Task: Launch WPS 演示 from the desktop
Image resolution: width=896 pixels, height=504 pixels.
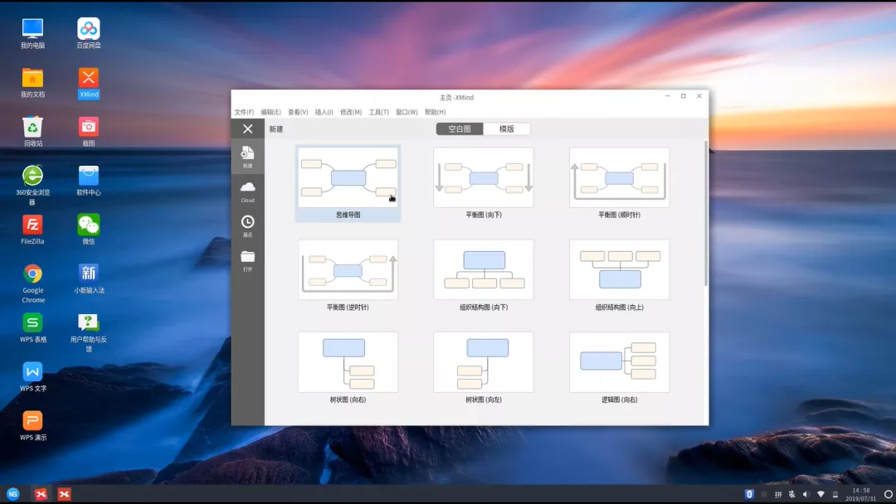Action: (x=32, y=426)
